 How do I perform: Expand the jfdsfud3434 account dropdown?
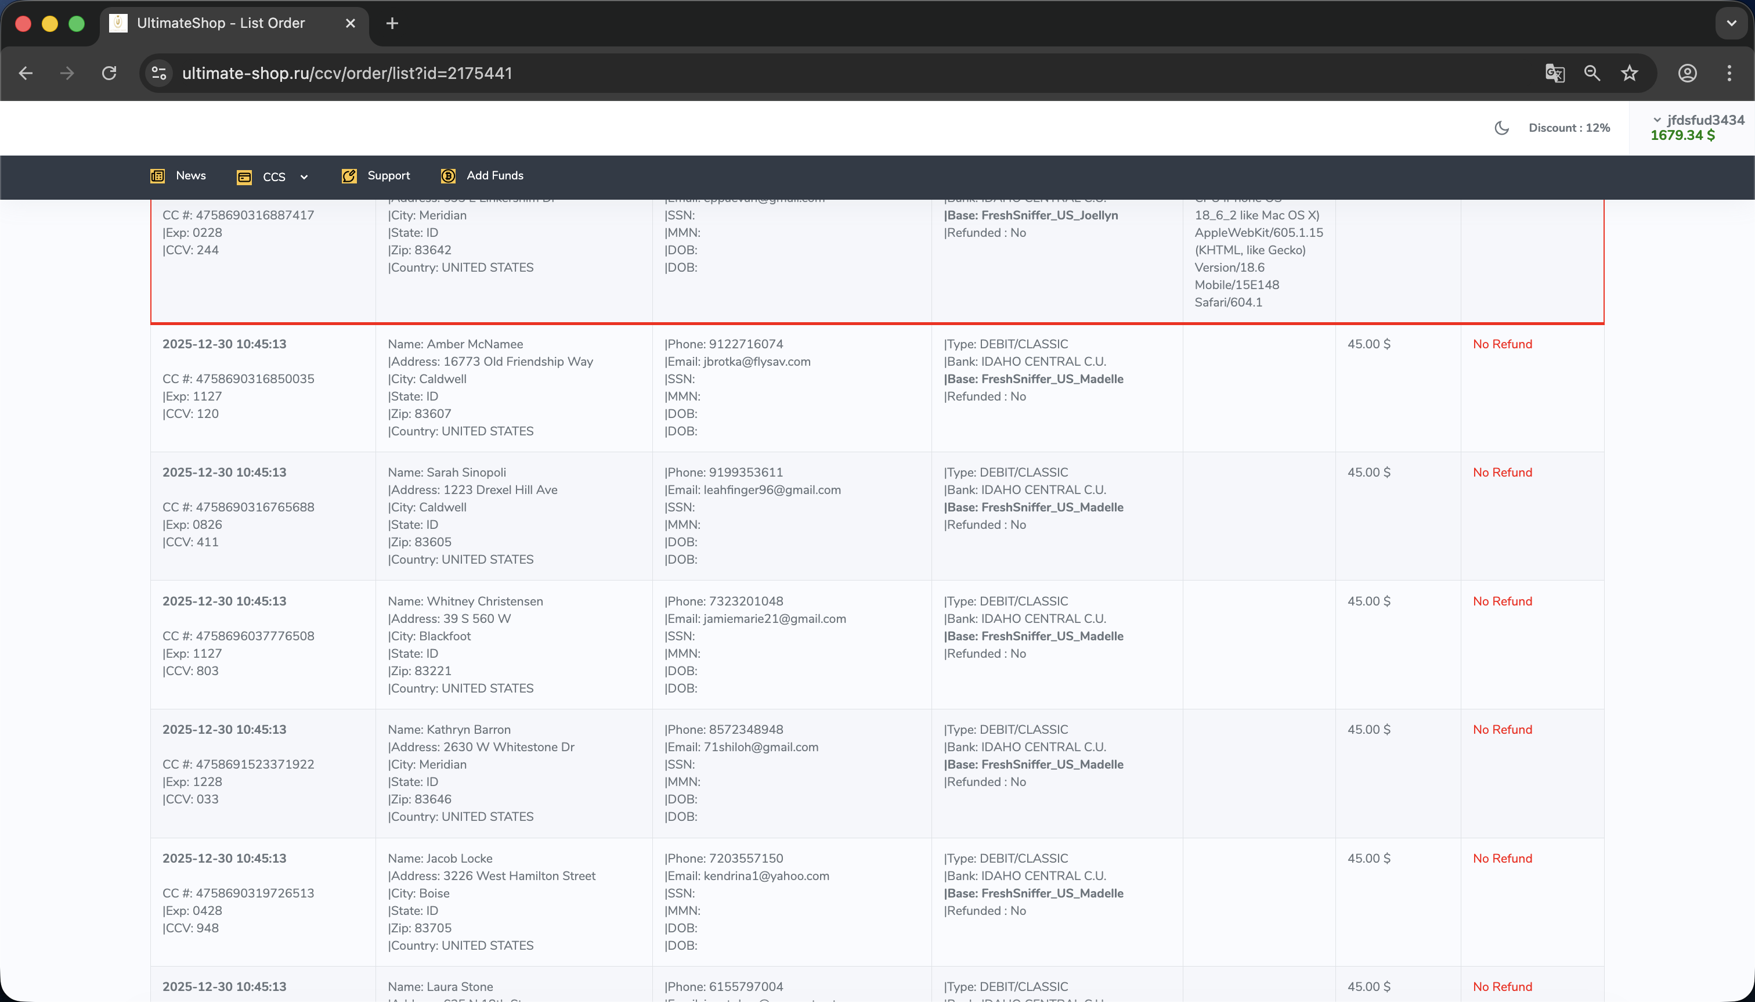click(1697, 120)
